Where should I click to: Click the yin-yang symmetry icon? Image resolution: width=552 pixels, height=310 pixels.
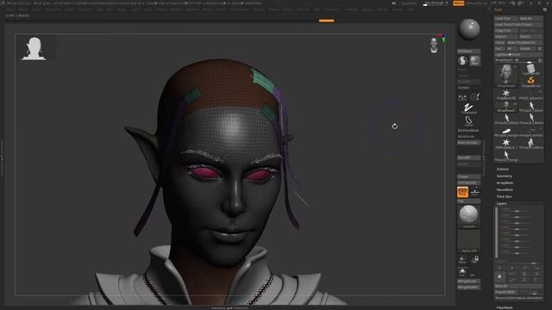462,60
